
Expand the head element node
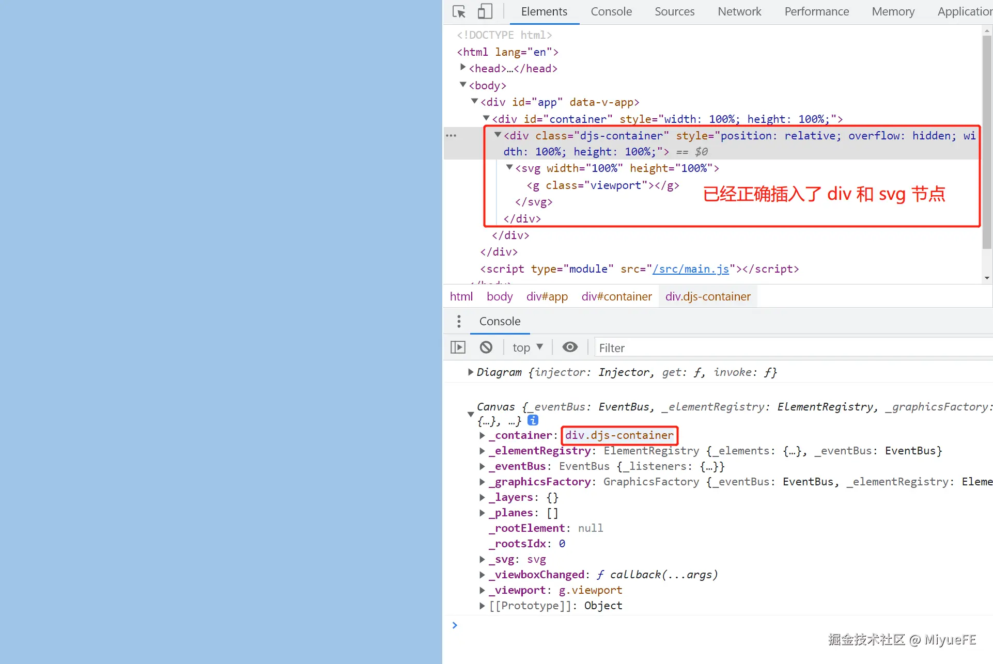(x=463, y=68)
